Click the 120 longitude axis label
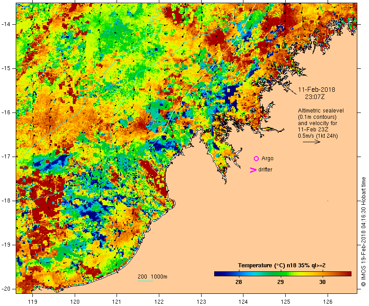369x306 pixels. [x=75, y=302]
